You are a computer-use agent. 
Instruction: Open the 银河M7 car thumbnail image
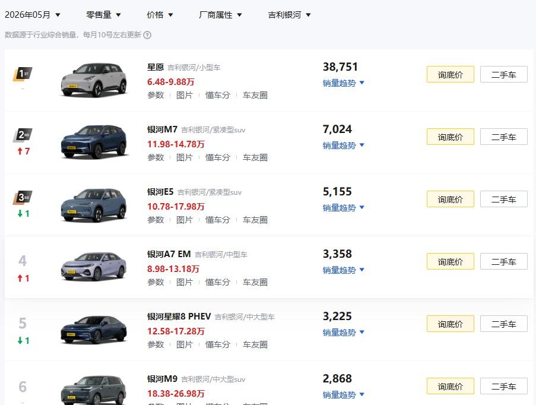(94, 143)
